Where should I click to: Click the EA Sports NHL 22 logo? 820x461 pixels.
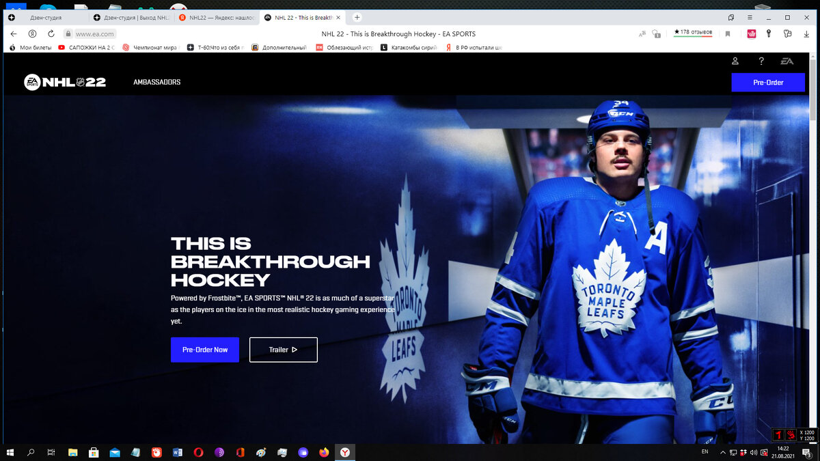[65, 82]
